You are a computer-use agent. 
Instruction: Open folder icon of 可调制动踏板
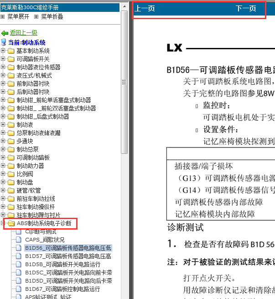(x=11, y=157)
